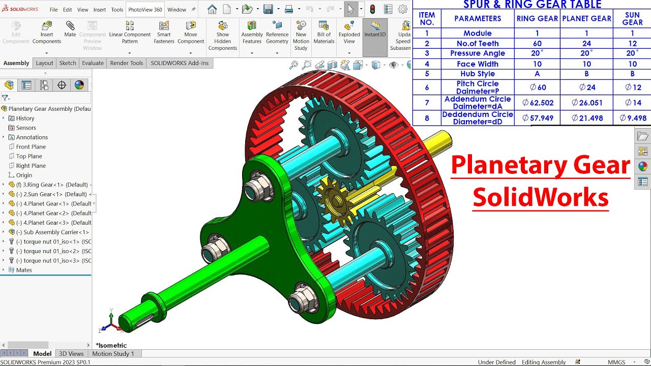Click the MMGS unit system in status bar
The image size is (651, 366).
[616, 362]
